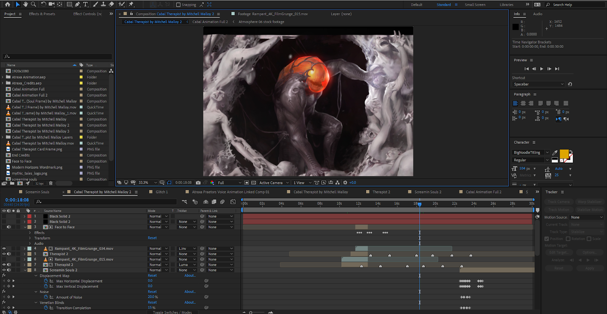The image size is (607, 314).
Task: Open the Active Camera dropdown
Action: click(x=274, y=183)
